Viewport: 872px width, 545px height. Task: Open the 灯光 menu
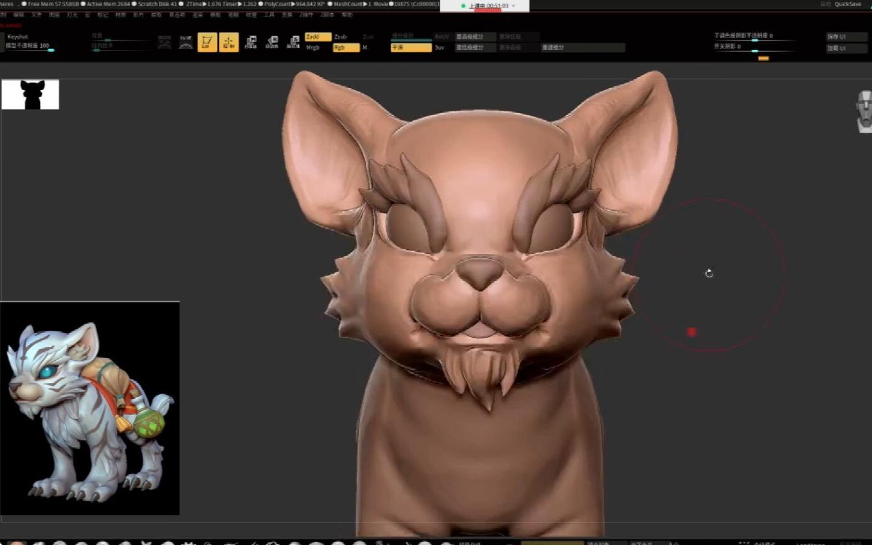pos(71,14)
